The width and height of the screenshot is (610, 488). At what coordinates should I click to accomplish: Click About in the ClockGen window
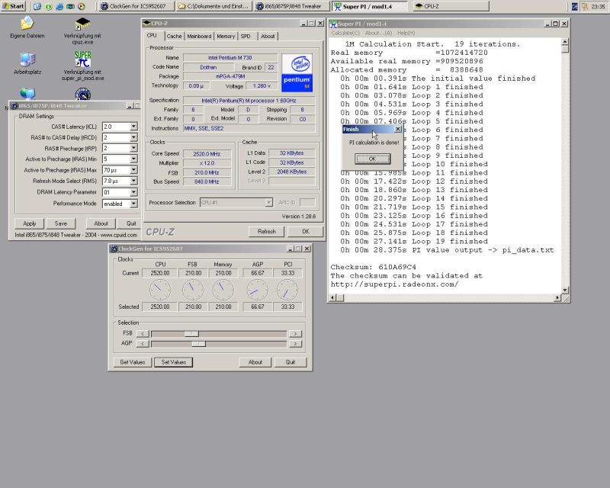coord(255,362)
